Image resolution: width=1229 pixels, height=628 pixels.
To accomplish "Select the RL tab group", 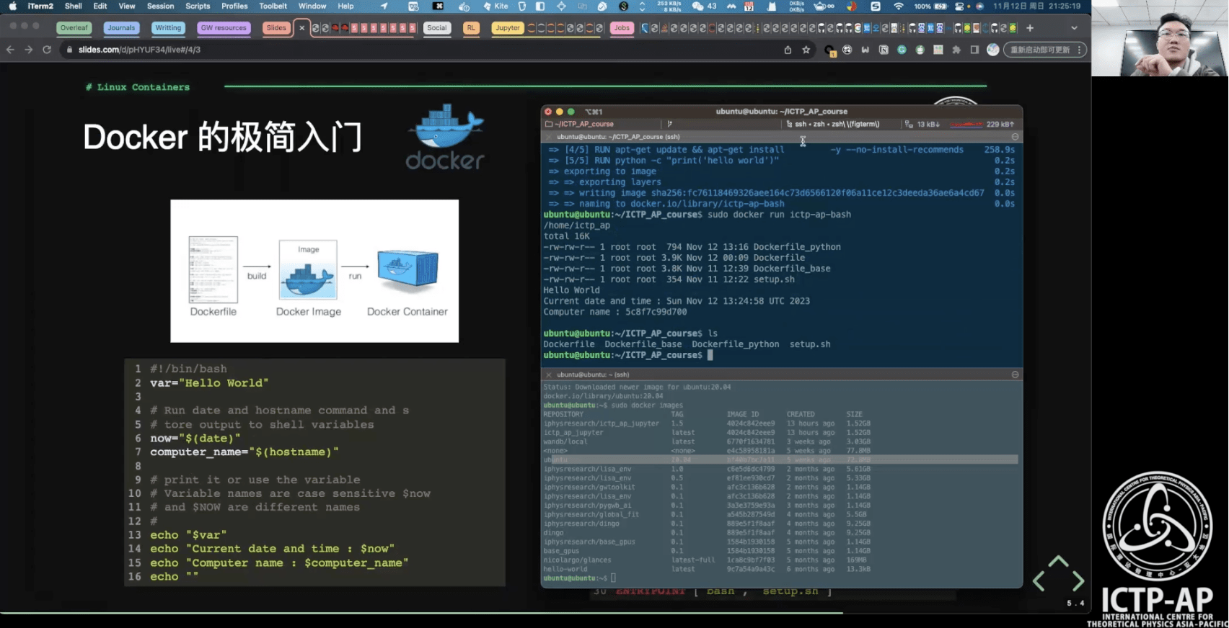I will click(x=471, y=28).
